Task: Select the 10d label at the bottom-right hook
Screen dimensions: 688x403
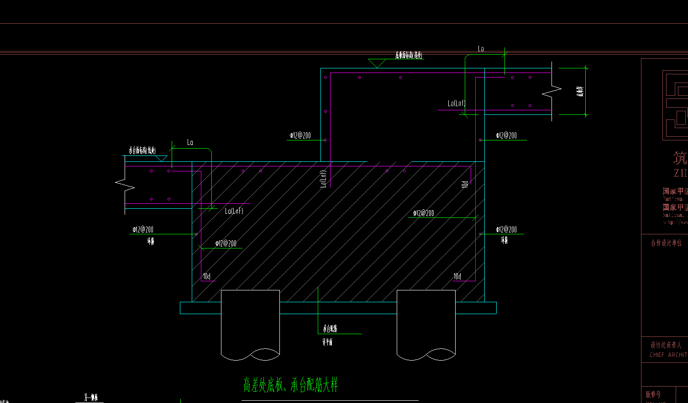Action: click(457, 276)
